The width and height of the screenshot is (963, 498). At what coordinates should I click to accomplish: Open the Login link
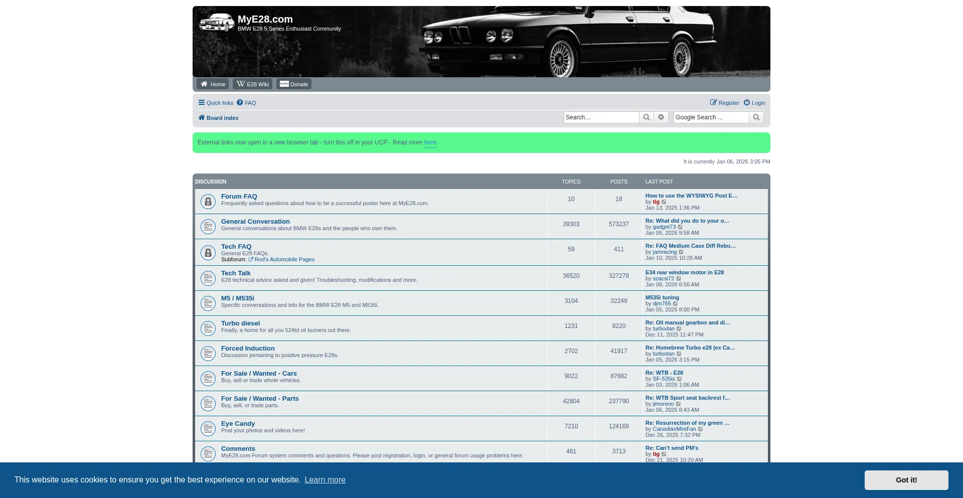point(754,103)
